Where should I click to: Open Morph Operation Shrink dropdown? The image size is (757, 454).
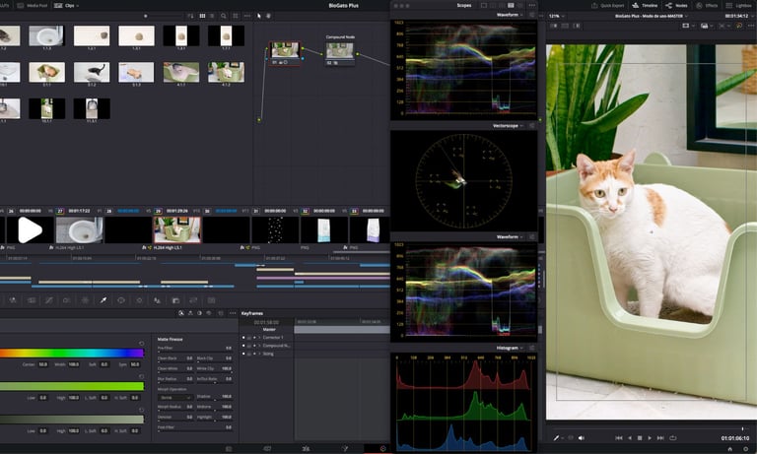pos(175,398)
